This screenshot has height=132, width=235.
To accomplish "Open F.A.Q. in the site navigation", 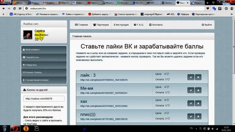I will point(139,25).
